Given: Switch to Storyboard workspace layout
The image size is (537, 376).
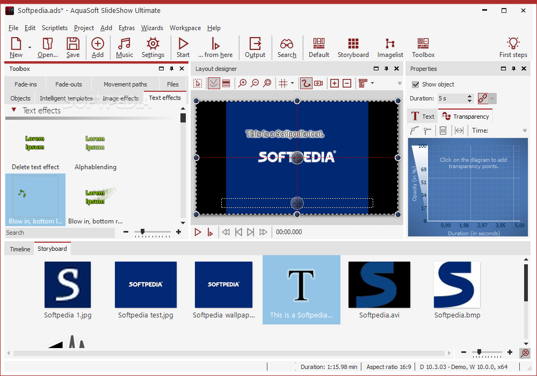Looking at the screenshot, I should coord(353,48).
